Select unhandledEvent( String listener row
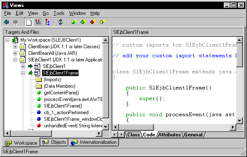This screenshot has height=157, width=247. (x=73, y=126)
